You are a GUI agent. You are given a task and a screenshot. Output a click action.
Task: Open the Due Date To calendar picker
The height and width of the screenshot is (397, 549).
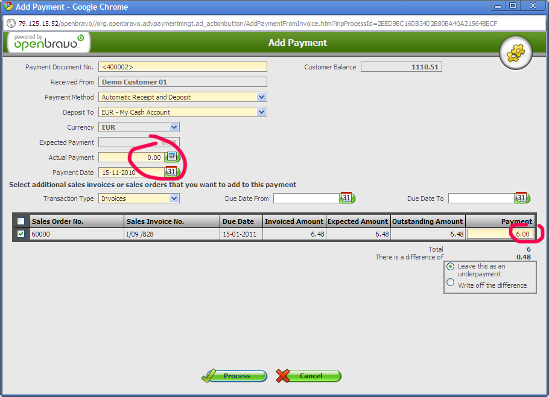(522, 198)
